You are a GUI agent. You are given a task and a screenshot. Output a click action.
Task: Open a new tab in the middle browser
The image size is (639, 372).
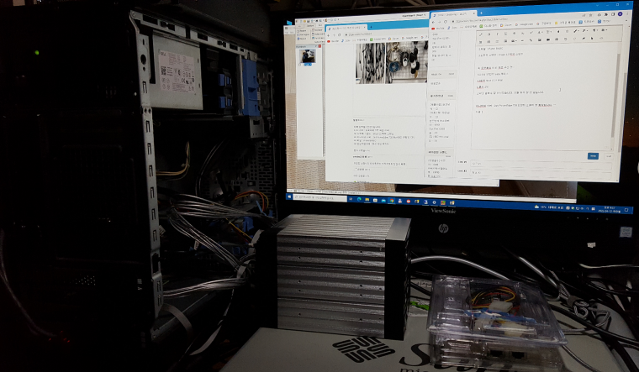[x=372, y=27]
